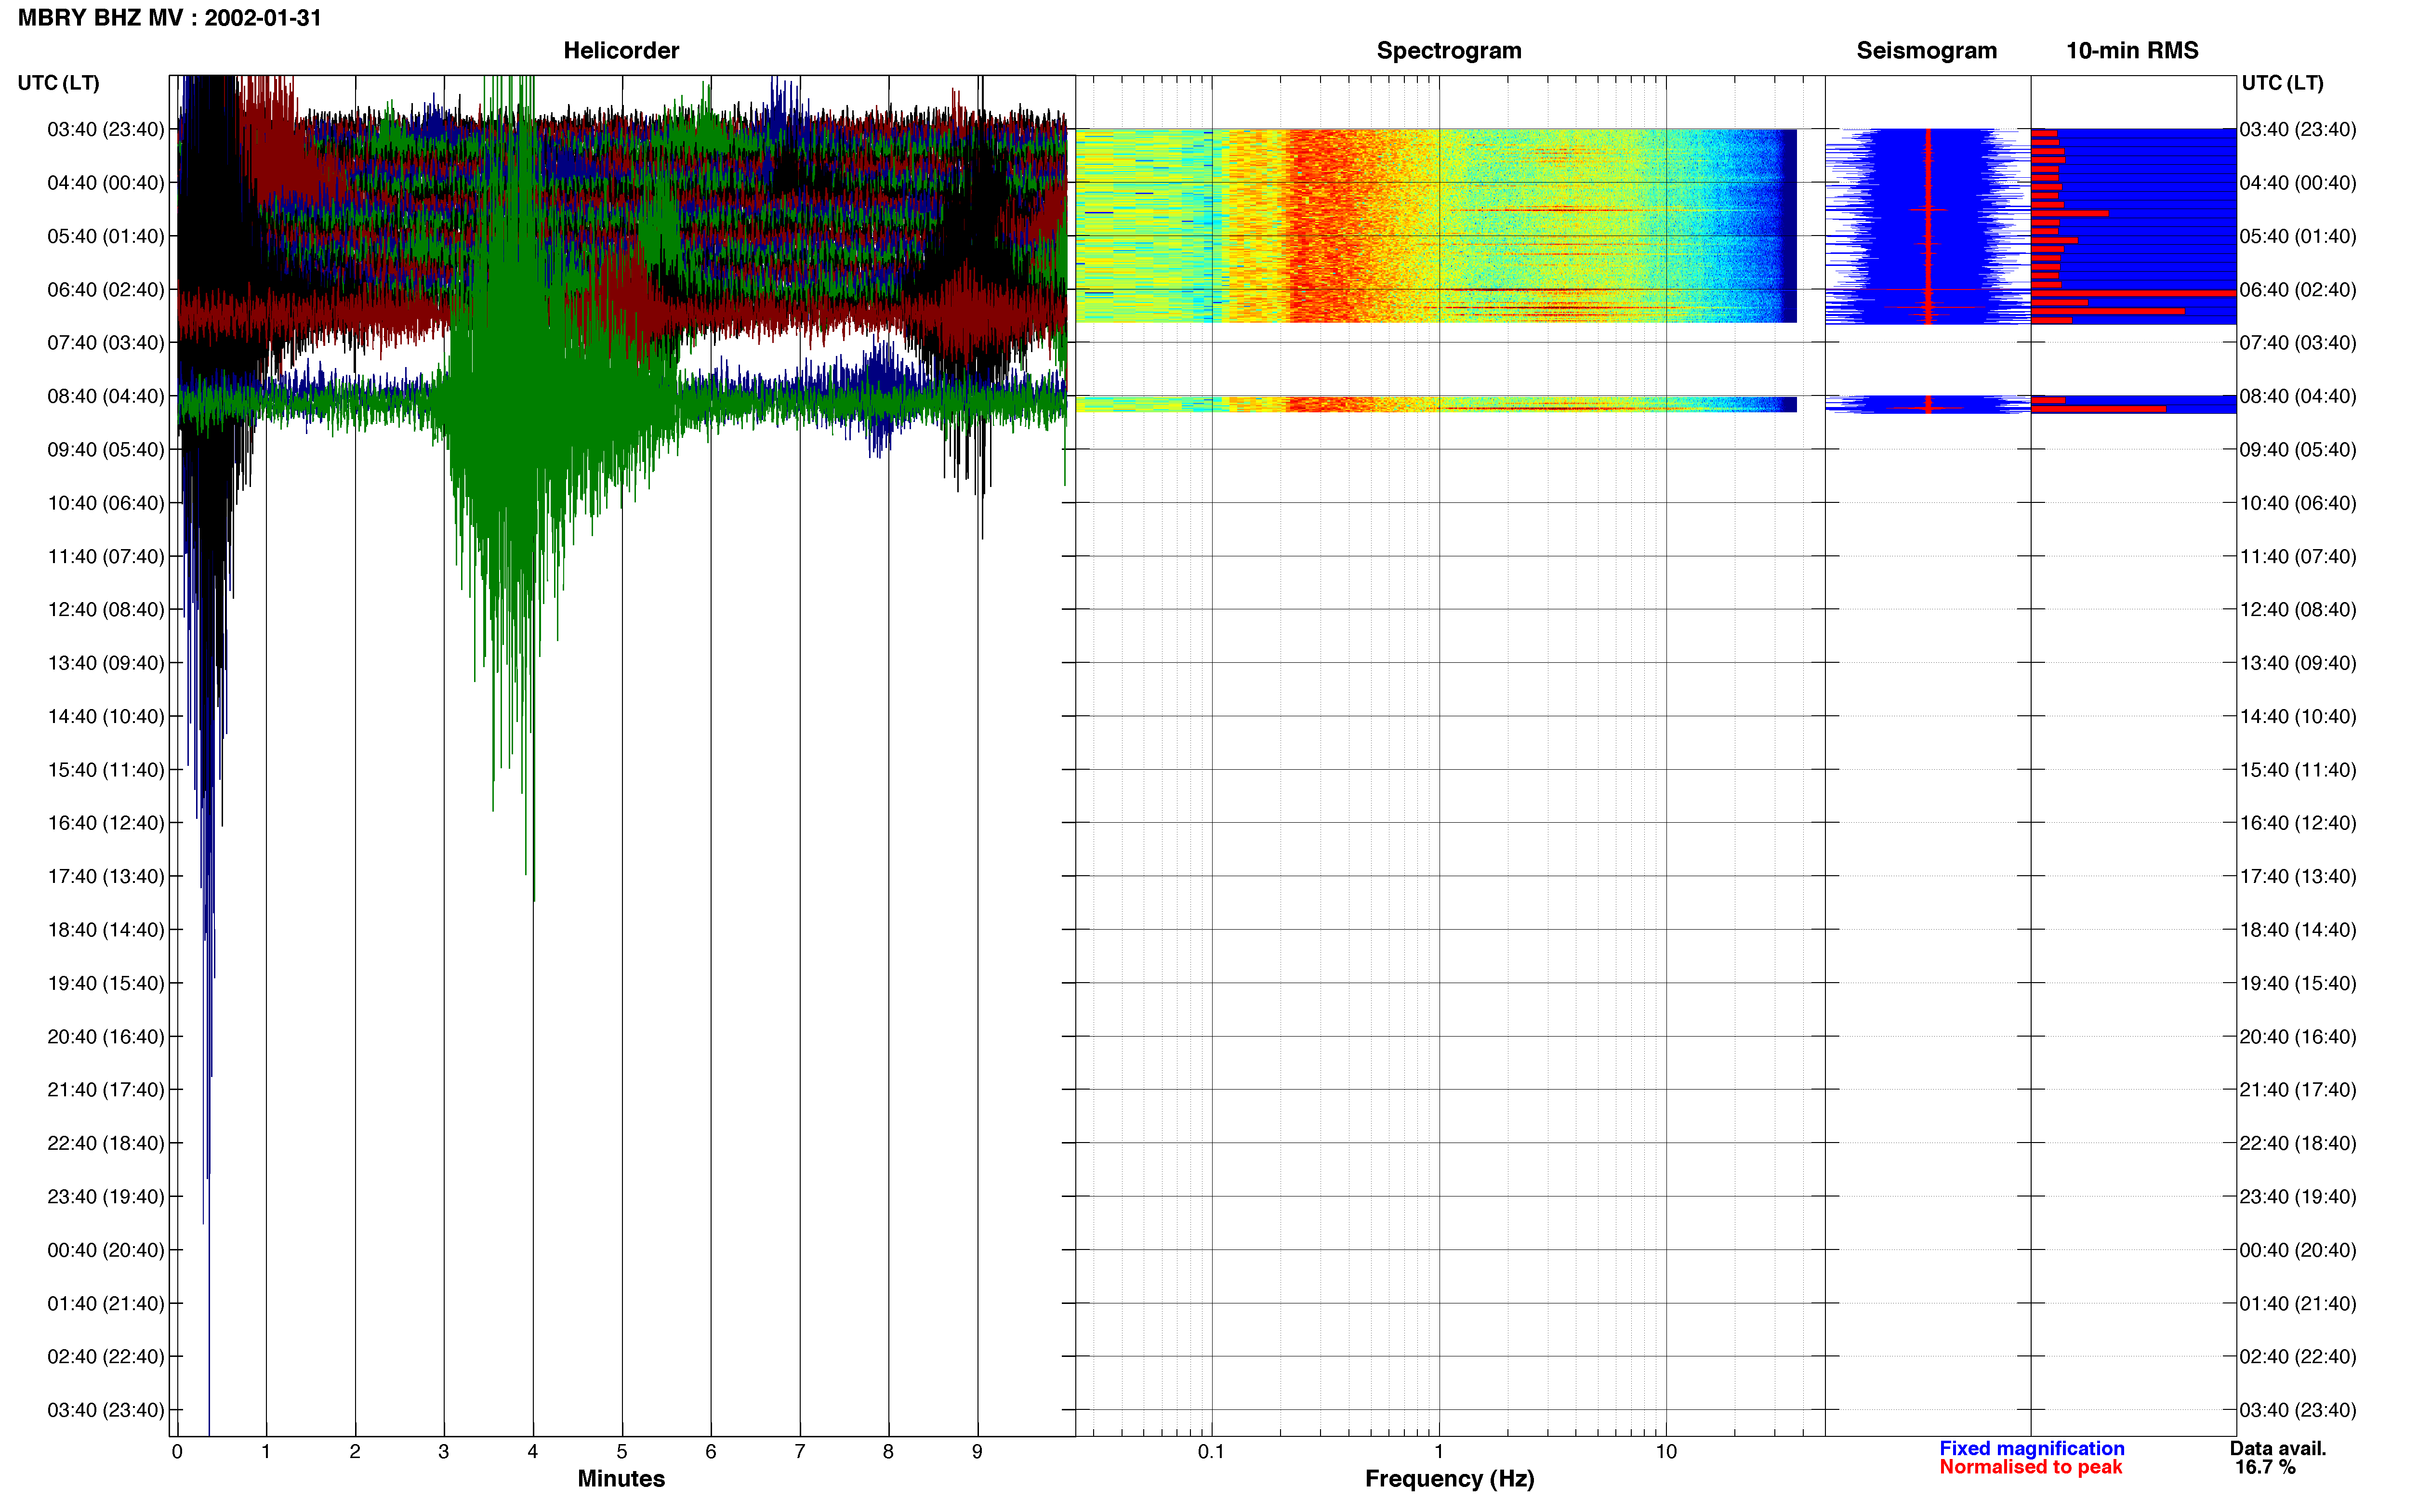
Task: Click helicorder minute tick '0'
Action: point(177,1452)
